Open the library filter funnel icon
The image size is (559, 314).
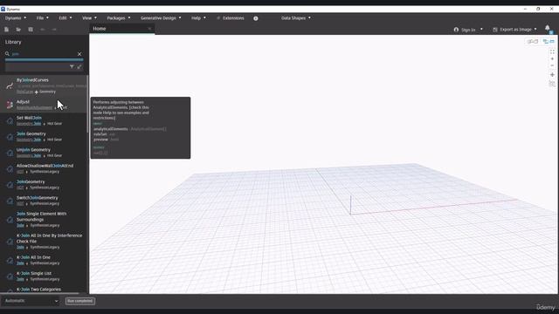point(72,66)
